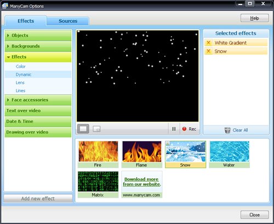This screenshot has width=274, height=224.
Task: Choose the Fire effect thumbnail
Action: pyautogui.click(x=98, y=154)
